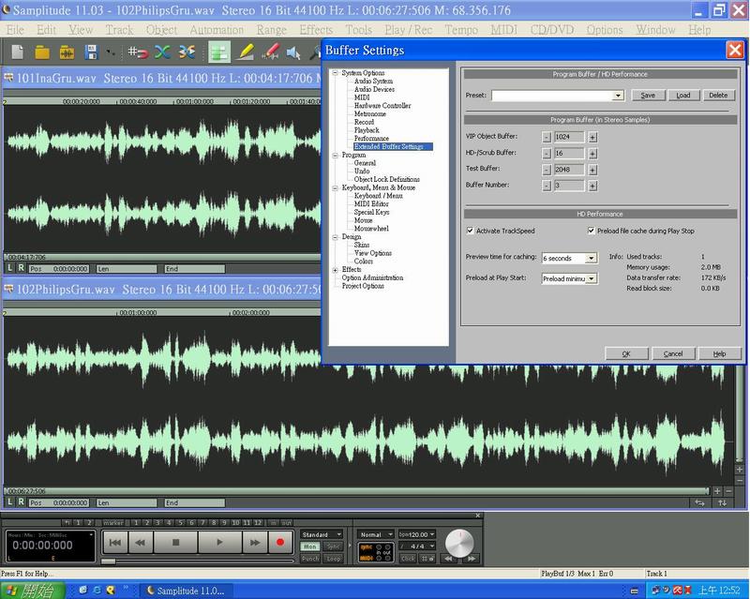The width and height of the screenshot is (750, 599).
Task: Load an audio file with the waveform folder icon
Action: click(67, 52)
